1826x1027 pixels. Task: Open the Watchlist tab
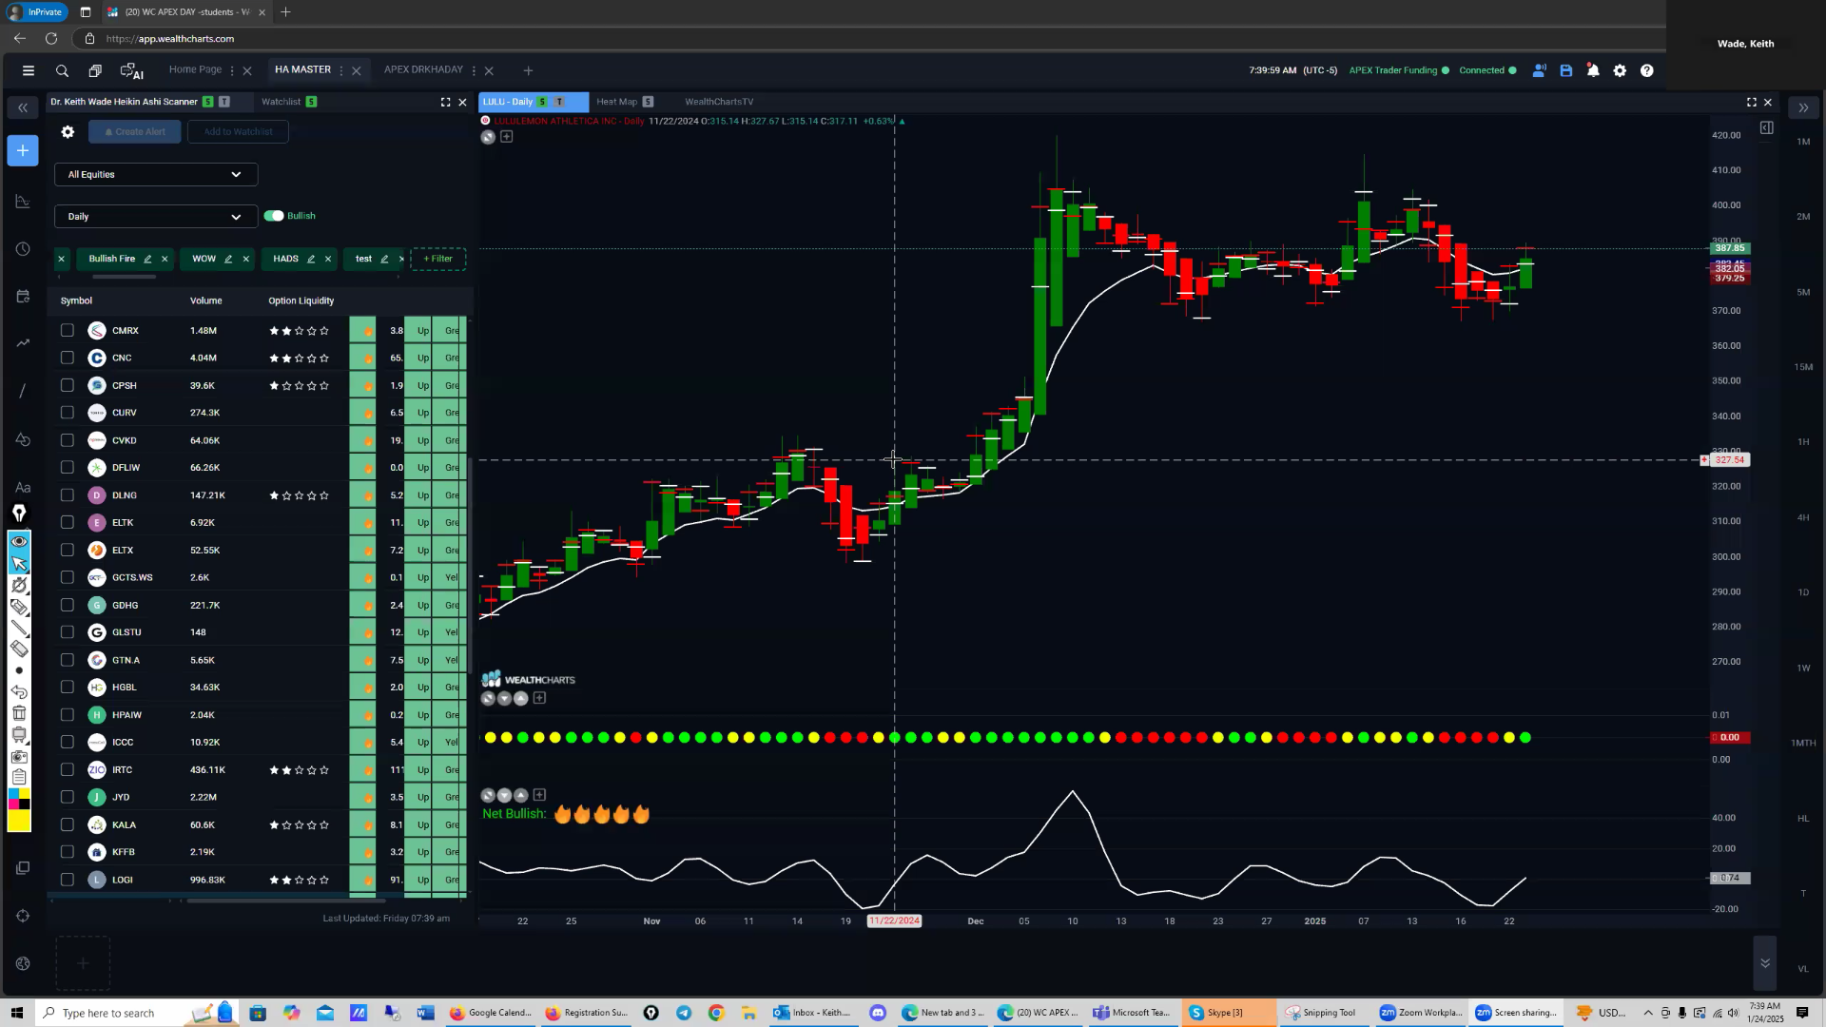(281, 102)
